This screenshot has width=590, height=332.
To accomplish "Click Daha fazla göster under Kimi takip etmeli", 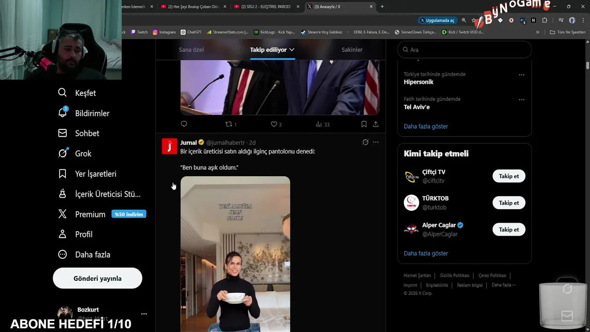I will click(426, 253).
